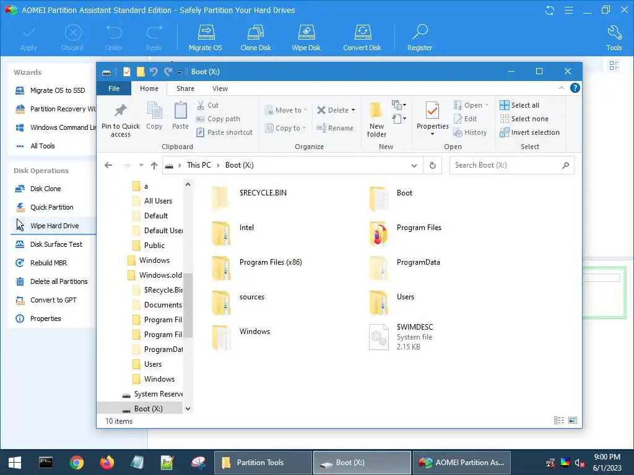Open the Tools wrench icon
The width and height of the screenshot is (634, 475).
[x=614, y=38]
